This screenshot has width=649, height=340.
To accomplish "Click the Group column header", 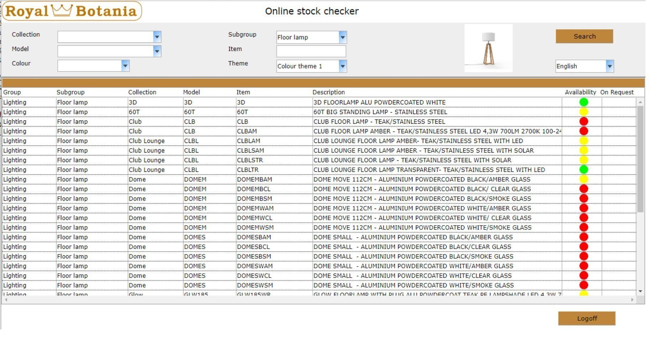I will click(12, 92).
